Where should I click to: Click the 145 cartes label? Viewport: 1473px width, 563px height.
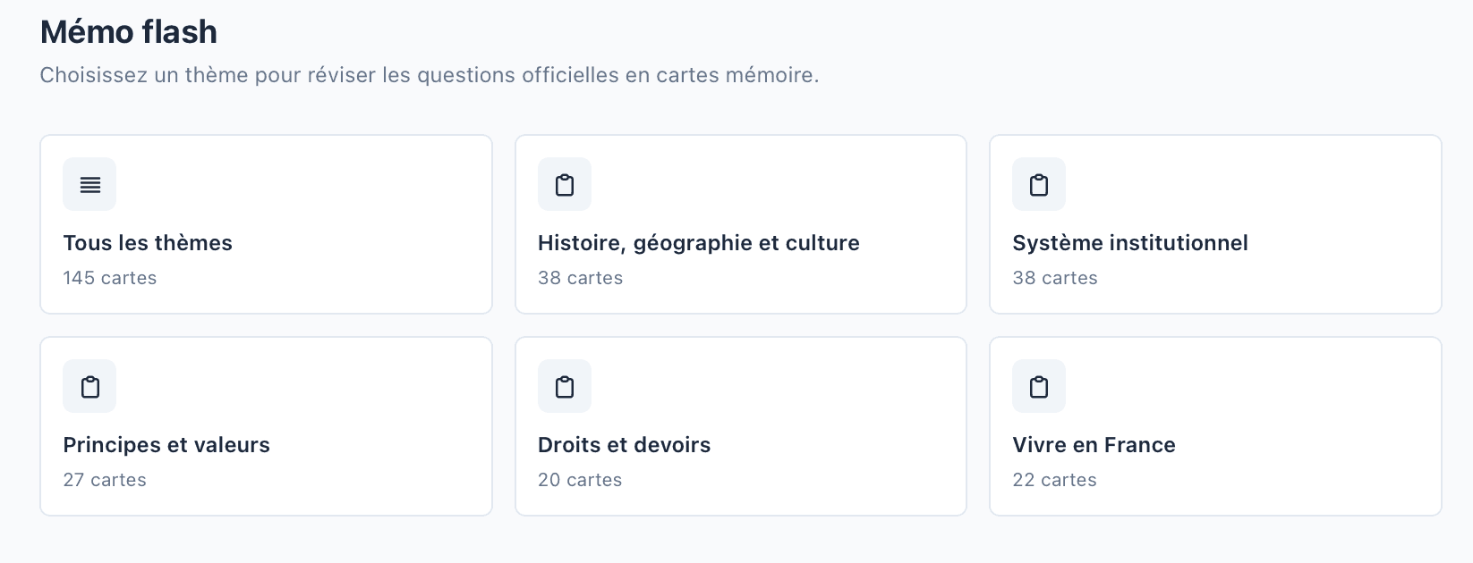pyautogui.click(x=109, y=278)
